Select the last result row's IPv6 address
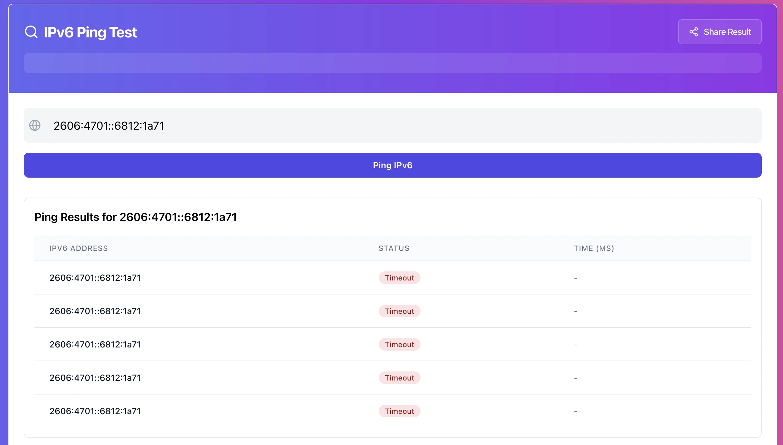 [x=95, y=411]
